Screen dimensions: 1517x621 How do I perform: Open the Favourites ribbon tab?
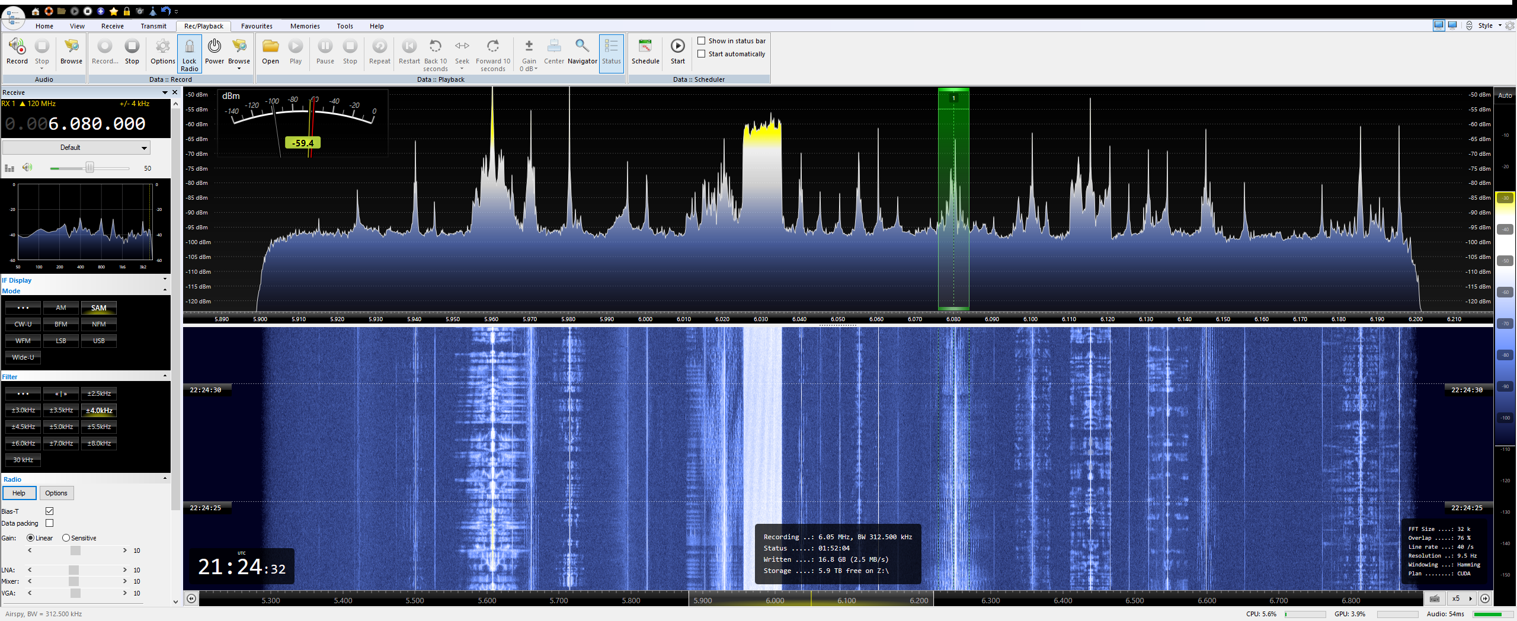[x=257, y=26]
